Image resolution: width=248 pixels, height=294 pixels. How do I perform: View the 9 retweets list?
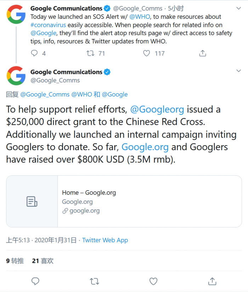15,261
